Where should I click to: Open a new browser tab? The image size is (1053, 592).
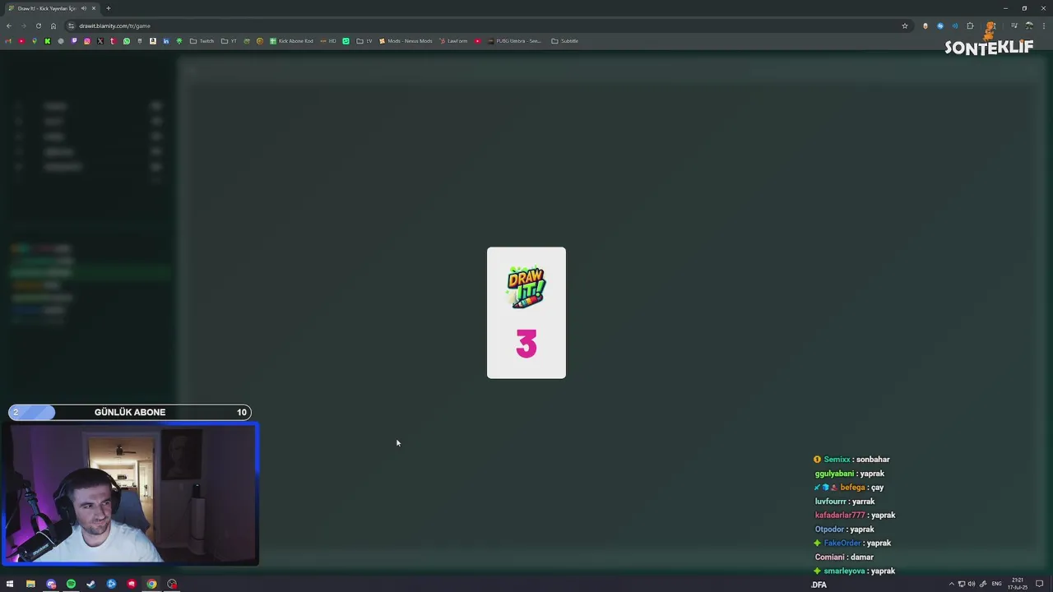109,8
